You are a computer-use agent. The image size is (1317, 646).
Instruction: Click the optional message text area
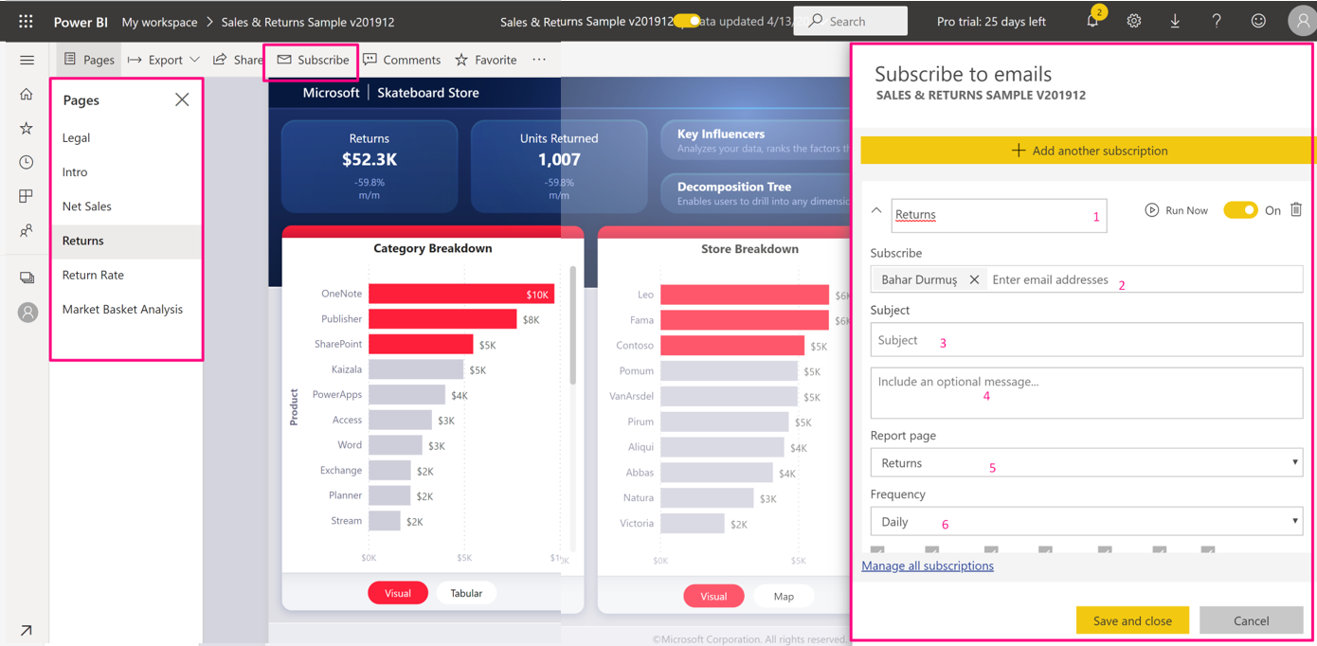click(1086, 392)
